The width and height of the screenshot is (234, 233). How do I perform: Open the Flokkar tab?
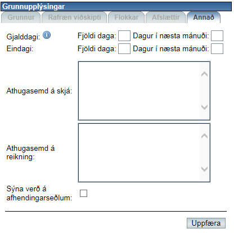click(x=127, y=17)
